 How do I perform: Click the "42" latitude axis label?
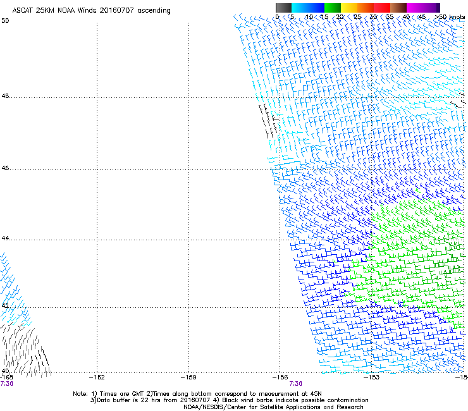pos(5,305)
